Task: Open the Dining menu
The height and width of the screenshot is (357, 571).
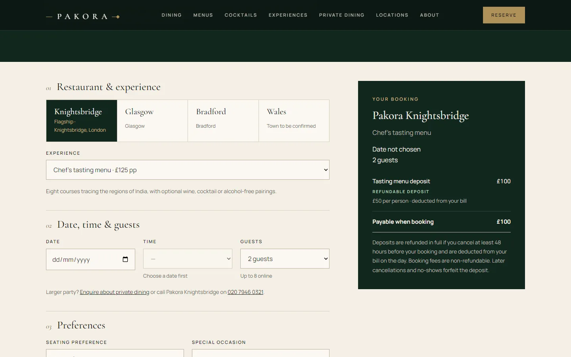Action: 171,15
